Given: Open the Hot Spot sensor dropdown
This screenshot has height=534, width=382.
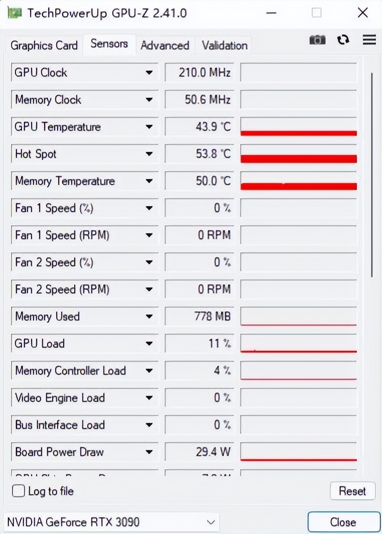Looking at the screenshot, I should click(x=149, y=154).
